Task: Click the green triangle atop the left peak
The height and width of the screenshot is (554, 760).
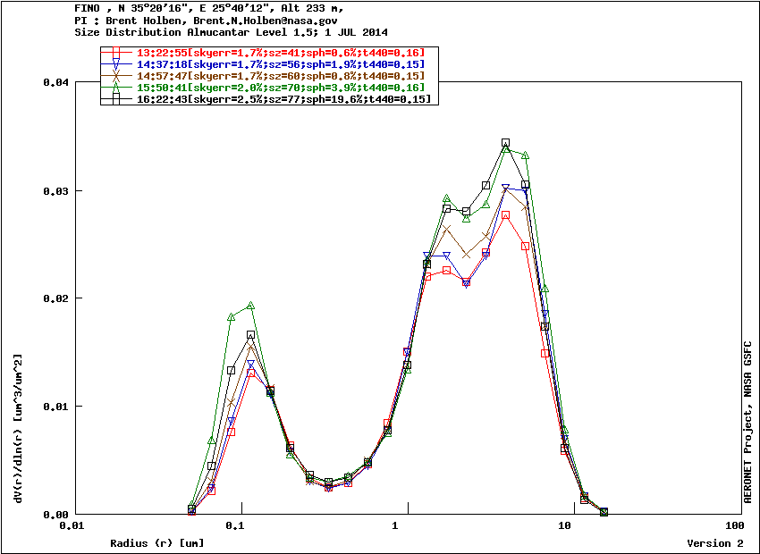Action: [251, 306]
